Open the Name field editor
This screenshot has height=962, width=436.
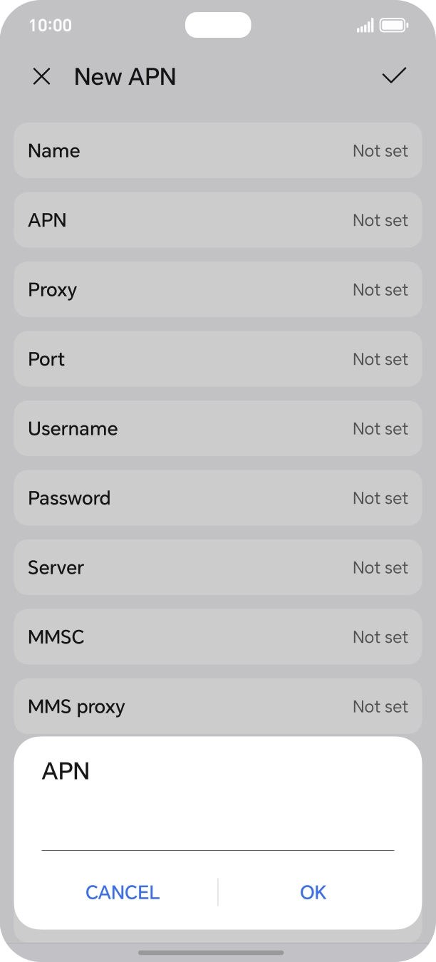pos(217,150)
